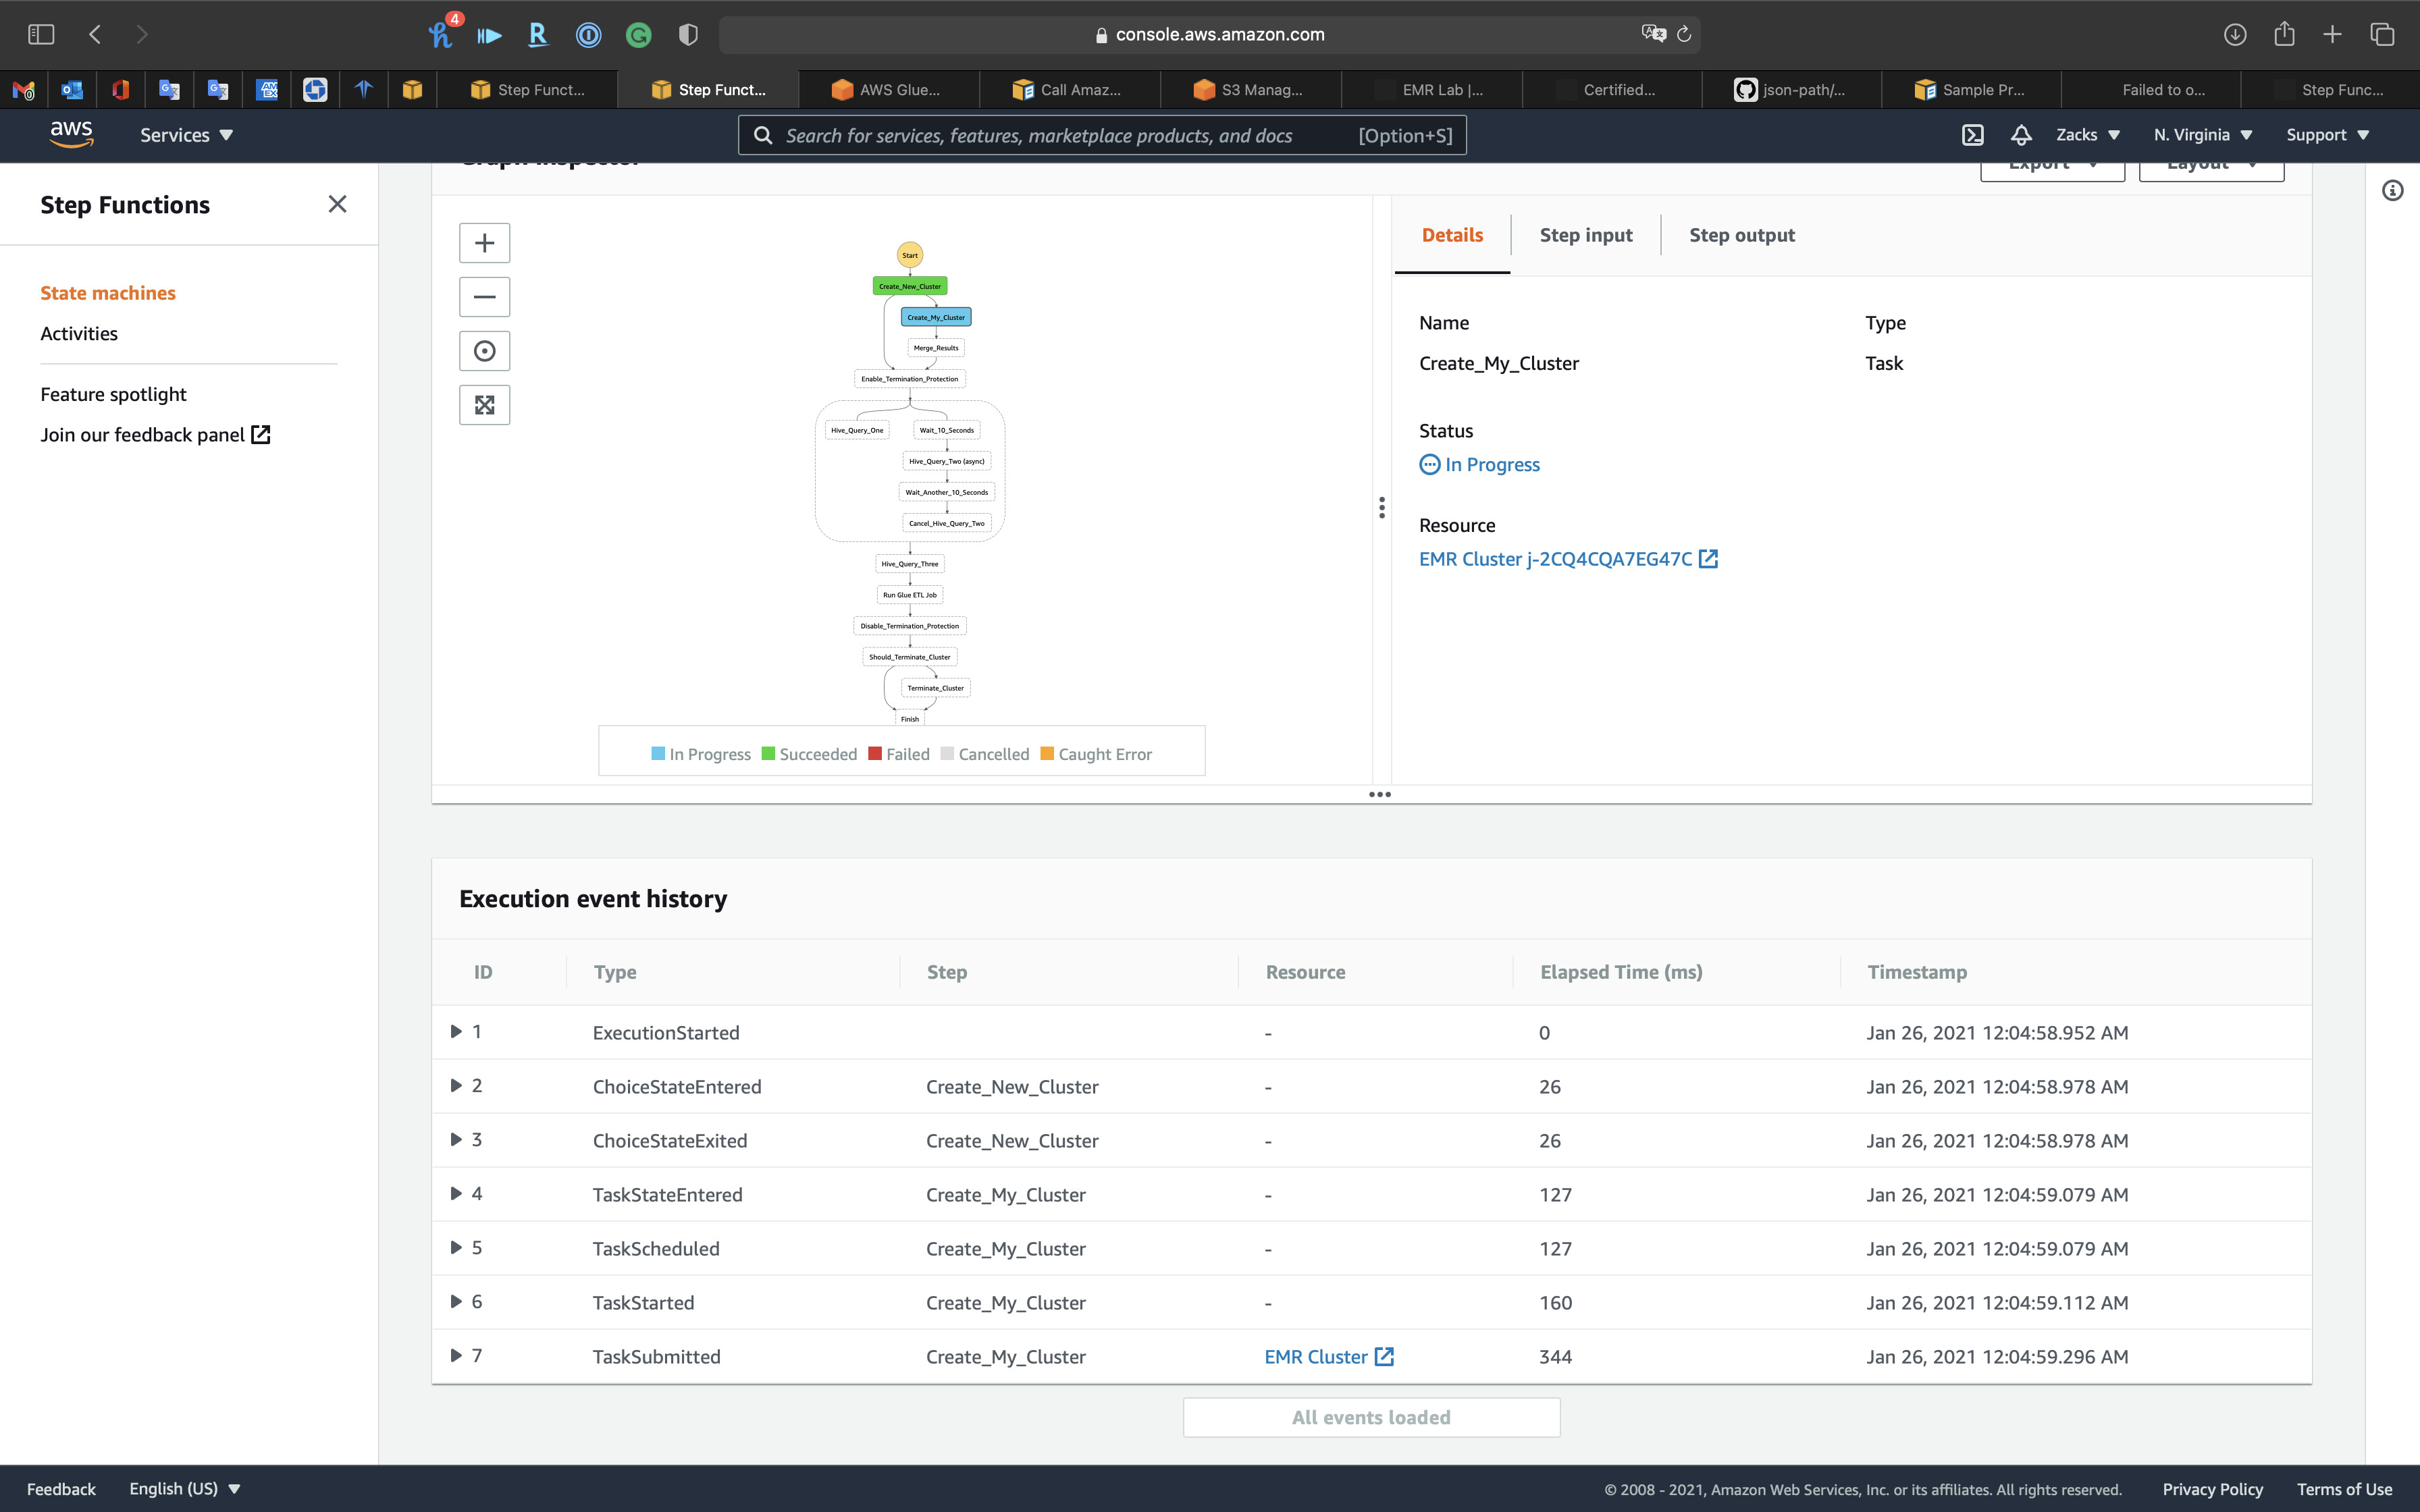Viewport: 2420px width, 1512px height.
Task: Open the AWS CloudShell icon
Action: pyautogui.click(x=1972, y=135)
